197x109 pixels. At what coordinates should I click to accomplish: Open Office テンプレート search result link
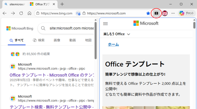(x=52, y=75)
